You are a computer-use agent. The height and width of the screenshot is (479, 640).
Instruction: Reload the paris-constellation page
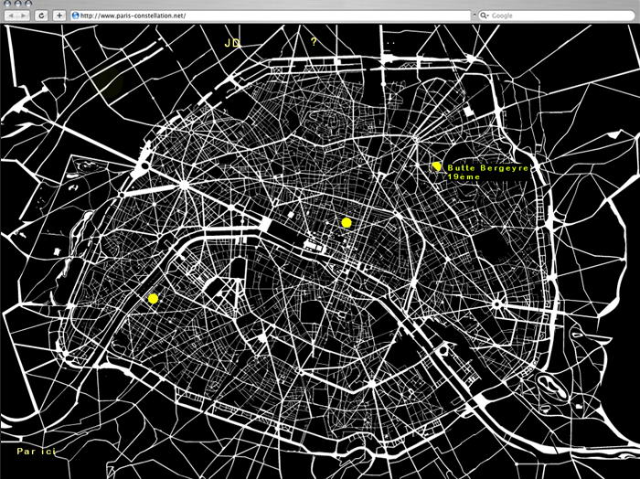(41, 16)
